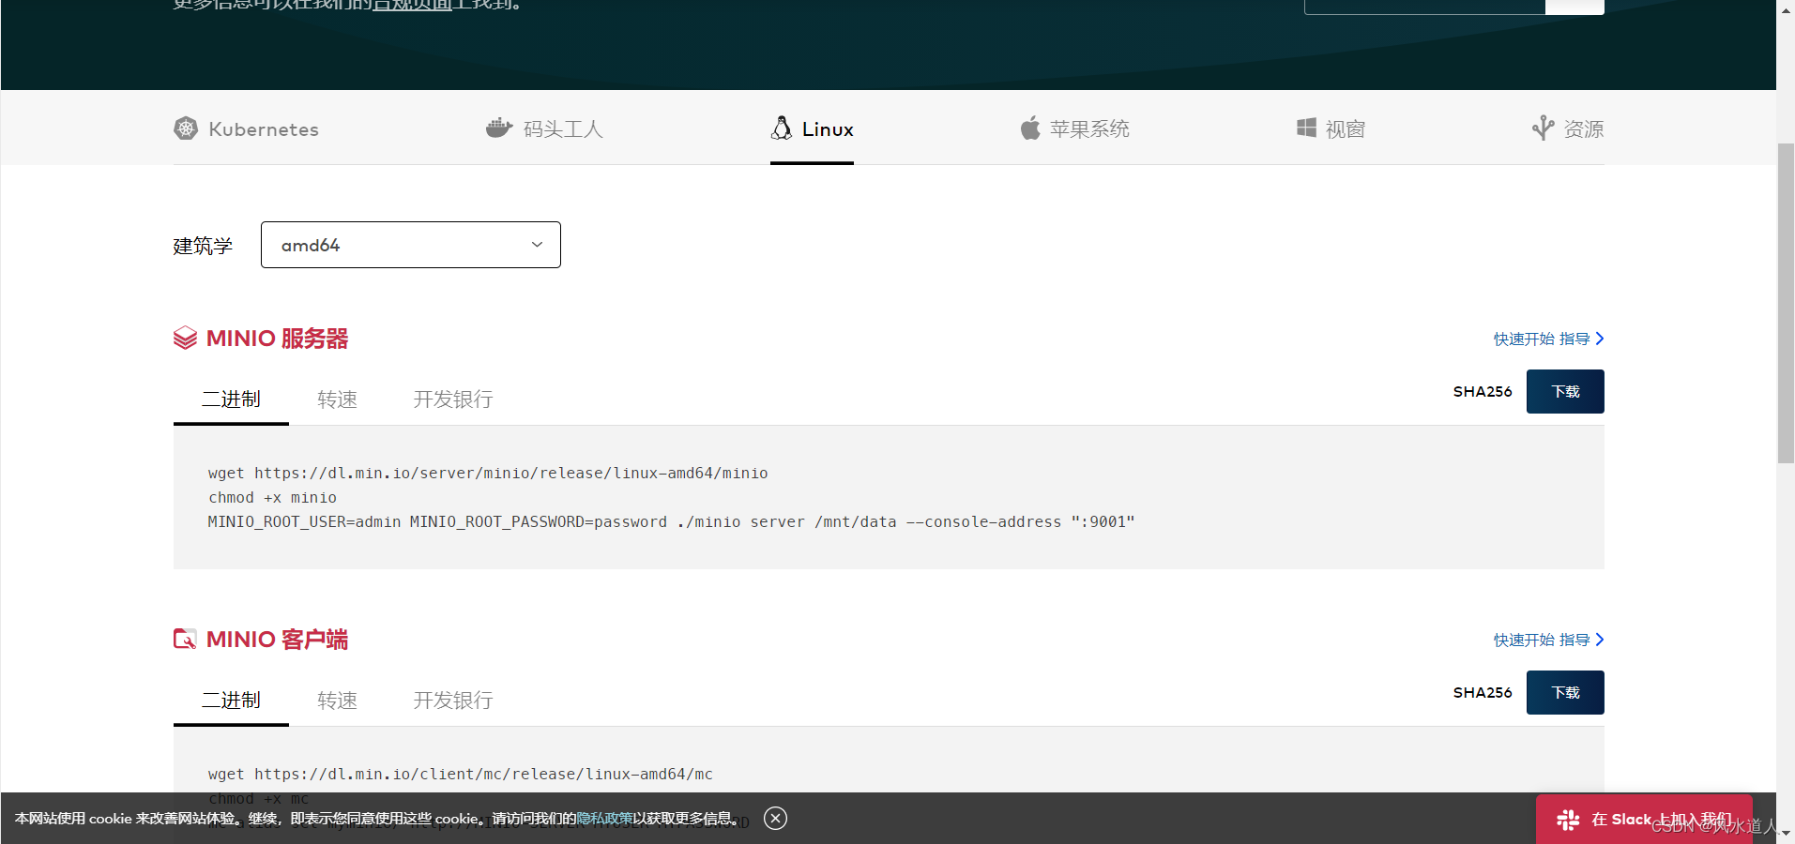This screenshot has height=844, width=1795.
Task: Click SHA256 link for MINIO 客户端
Action: 1483,692
